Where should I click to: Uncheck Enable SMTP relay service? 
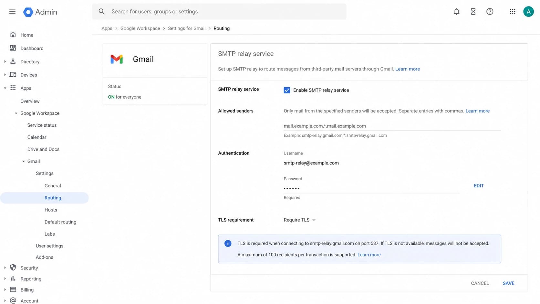point(287,90)
